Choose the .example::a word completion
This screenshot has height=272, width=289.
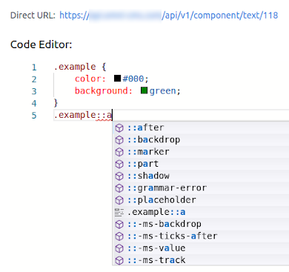click(201, 212)
